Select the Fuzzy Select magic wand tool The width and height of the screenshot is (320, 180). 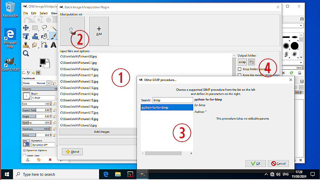click(54, 27)
